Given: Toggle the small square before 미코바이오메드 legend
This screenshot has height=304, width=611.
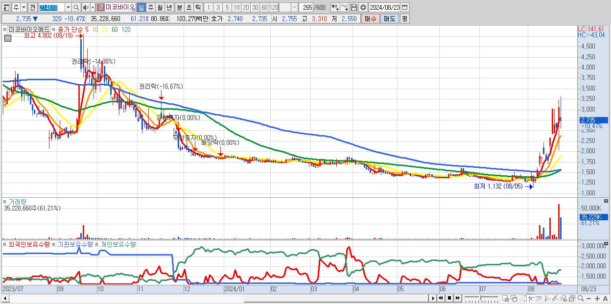Looking at the screenshot, I should [x=4, y=29].
